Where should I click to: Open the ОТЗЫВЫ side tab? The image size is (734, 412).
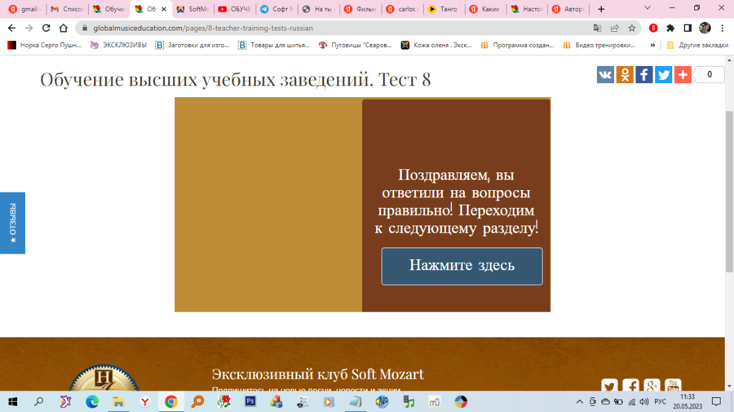pos(12,223)
